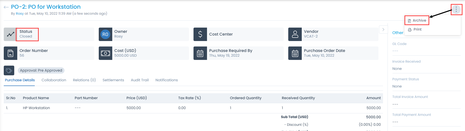Screen dimensions: 465x131
Task: Switch to the Audit Trail tab
Action: pyautogui.click(x=140, y=80)
